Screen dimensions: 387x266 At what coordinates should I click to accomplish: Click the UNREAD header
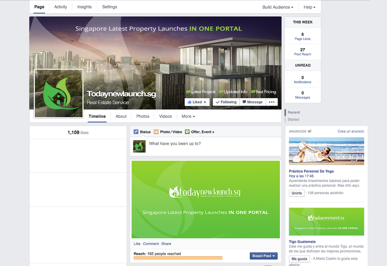click(x=303, y=65)
